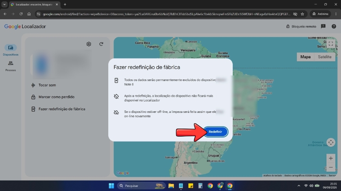Open the Chrome three-dot menu
The image size is (341, 191).
(336, 14)
